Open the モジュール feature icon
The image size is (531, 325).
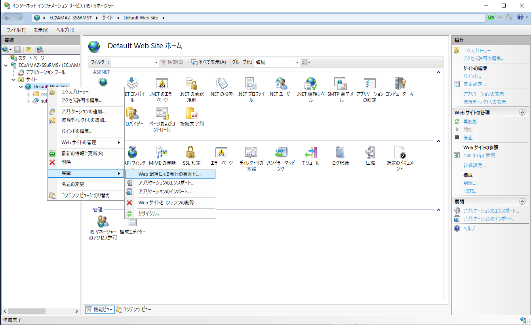click(x=310, y=152)
